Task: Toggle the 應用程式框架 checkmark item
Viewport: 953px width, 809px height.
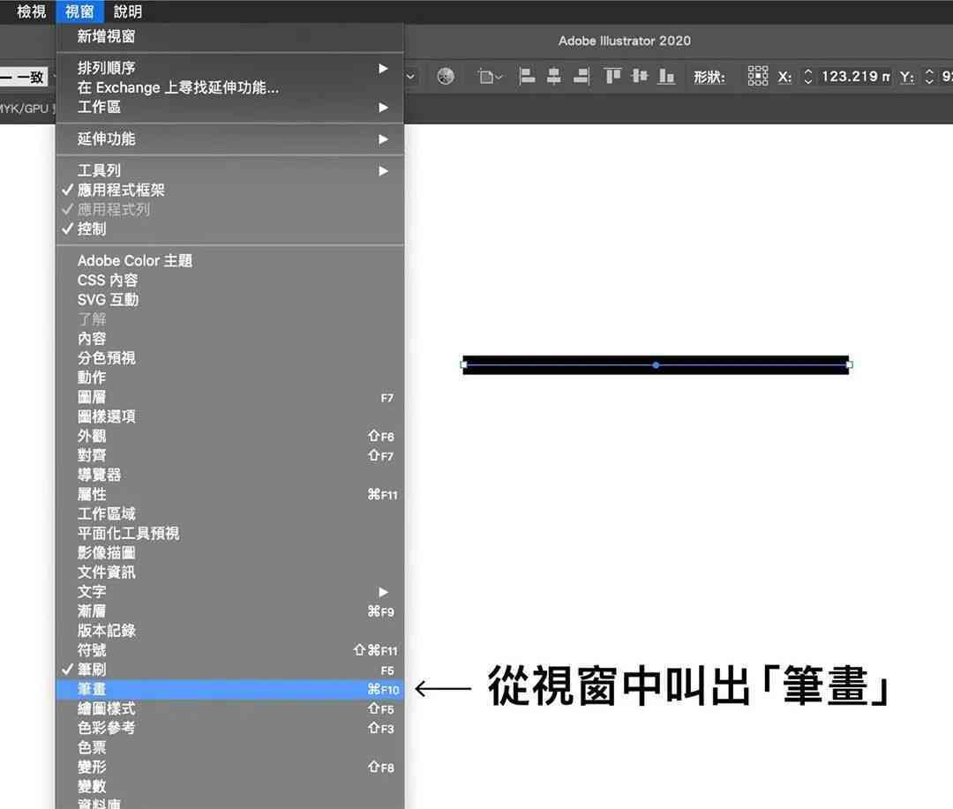Action: click(229, 191)
